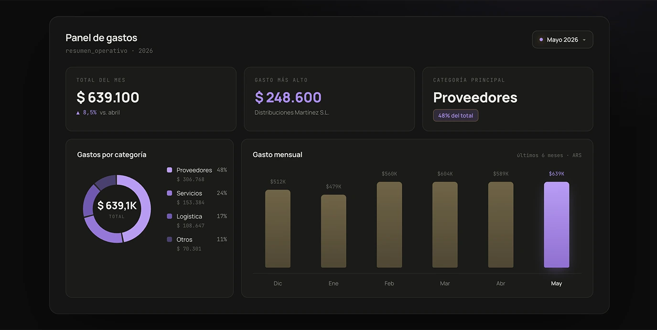Screen dimensions: 657x330
Task: Click the $ 639.100 total value
Action: click(x=108, y=97)
